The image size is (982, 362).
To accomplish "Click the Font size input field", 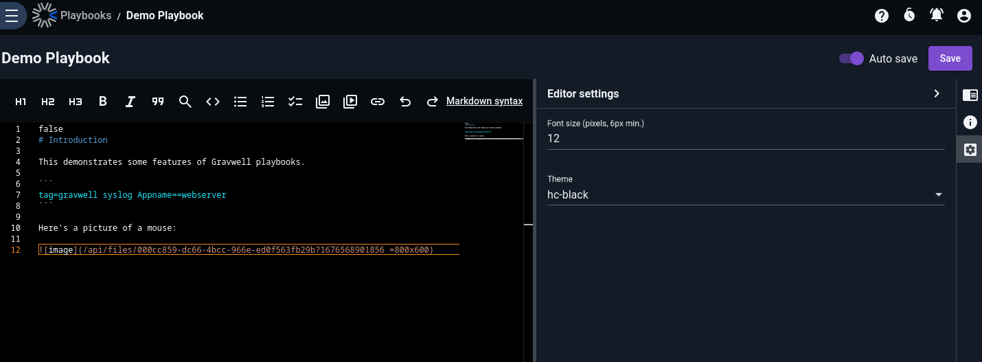I will point(746,138).
